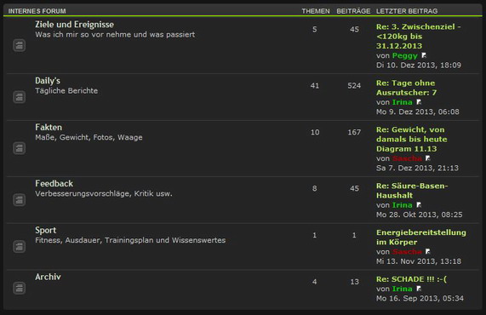
Task: Click date 'Sa 7. Dez 2013, 21:13'
Action: click(417, 168)
